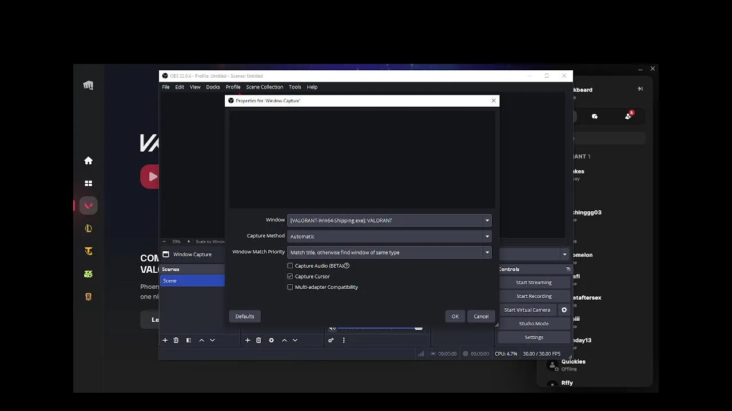
Task: Select the Scene item in Scenes list
Action: (193, 281)
